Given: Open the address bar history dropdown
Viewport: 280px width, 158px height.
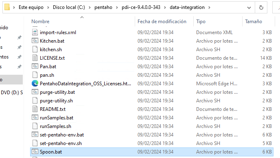Looking at the screenshot, I should click(249, 7).
